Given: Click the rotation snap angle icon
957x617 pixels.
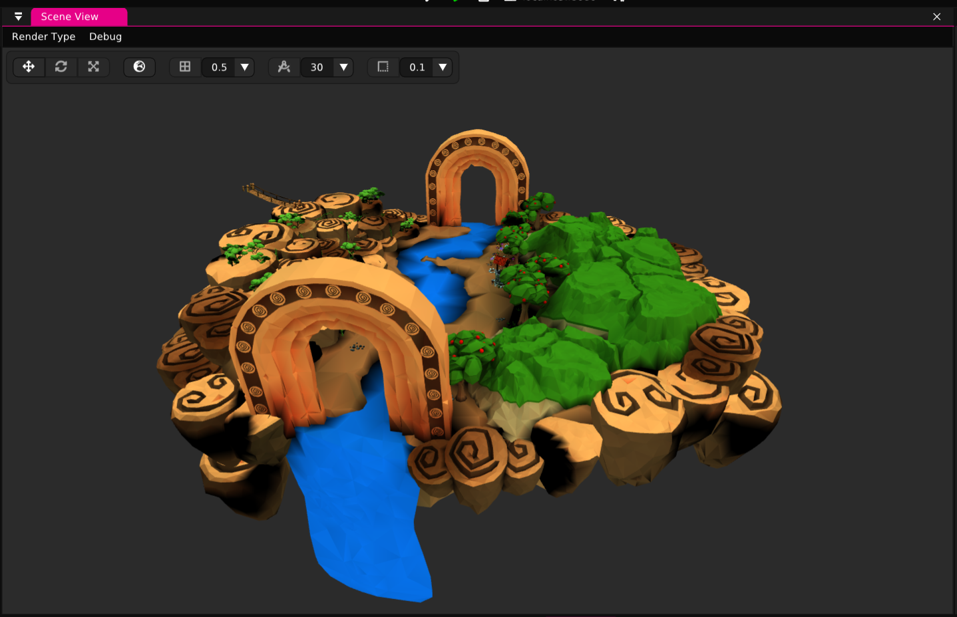Looking at the screenshot, I should [284, 66].
